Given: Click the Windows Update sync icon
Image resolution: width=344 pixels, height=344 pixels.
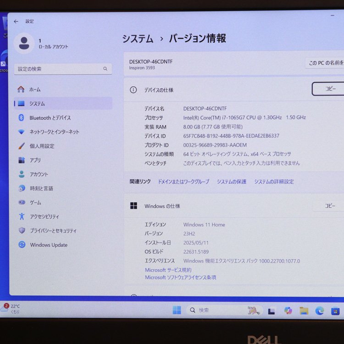Looking at the screenshot, I should pyautogui.click(x=22, y=244).
